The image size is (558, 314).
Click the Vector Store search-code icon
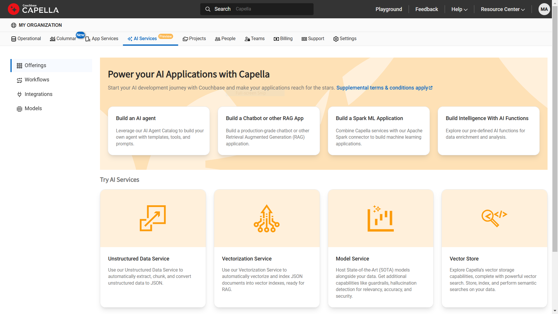[494, 218]
